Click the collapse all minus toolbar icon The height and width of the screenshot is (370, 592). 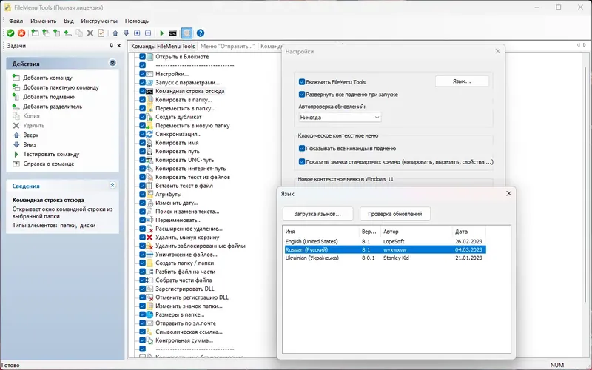148,33
